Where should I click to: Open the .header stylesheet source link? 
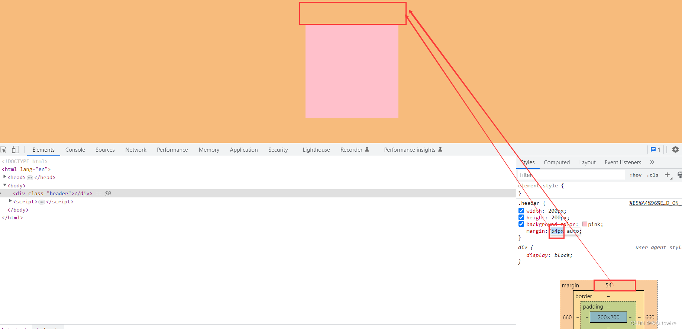point(654,203)
